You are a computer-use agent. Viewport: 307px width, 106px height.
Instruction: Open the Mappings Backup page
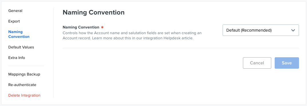[24, 74]
